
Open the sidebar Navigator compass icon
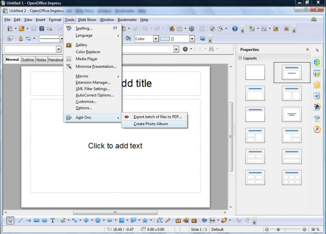(317, 129)
